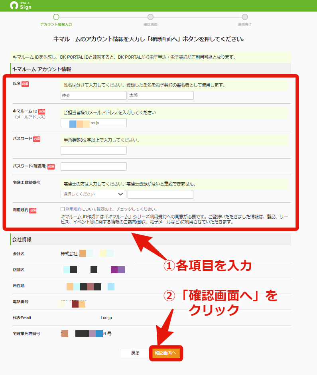Click the 店舗名 row label
Image resolution: width=317 pixels, height=375 pixels.
pyautogui.click(x=19, y=270)
